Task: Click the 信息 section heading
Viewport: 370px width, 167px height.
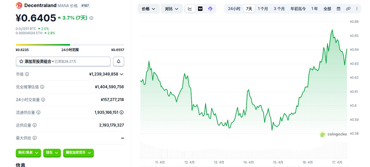Action: click(x=21, y=165)
